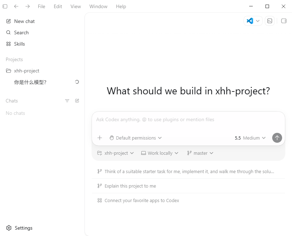Open the xhh-project selector below the input
Screen dimensions: 292x236
116,153
